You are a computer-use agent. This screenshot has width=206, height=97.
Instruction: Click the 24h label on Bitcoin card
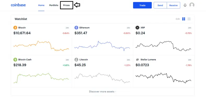tap(67, 28)
